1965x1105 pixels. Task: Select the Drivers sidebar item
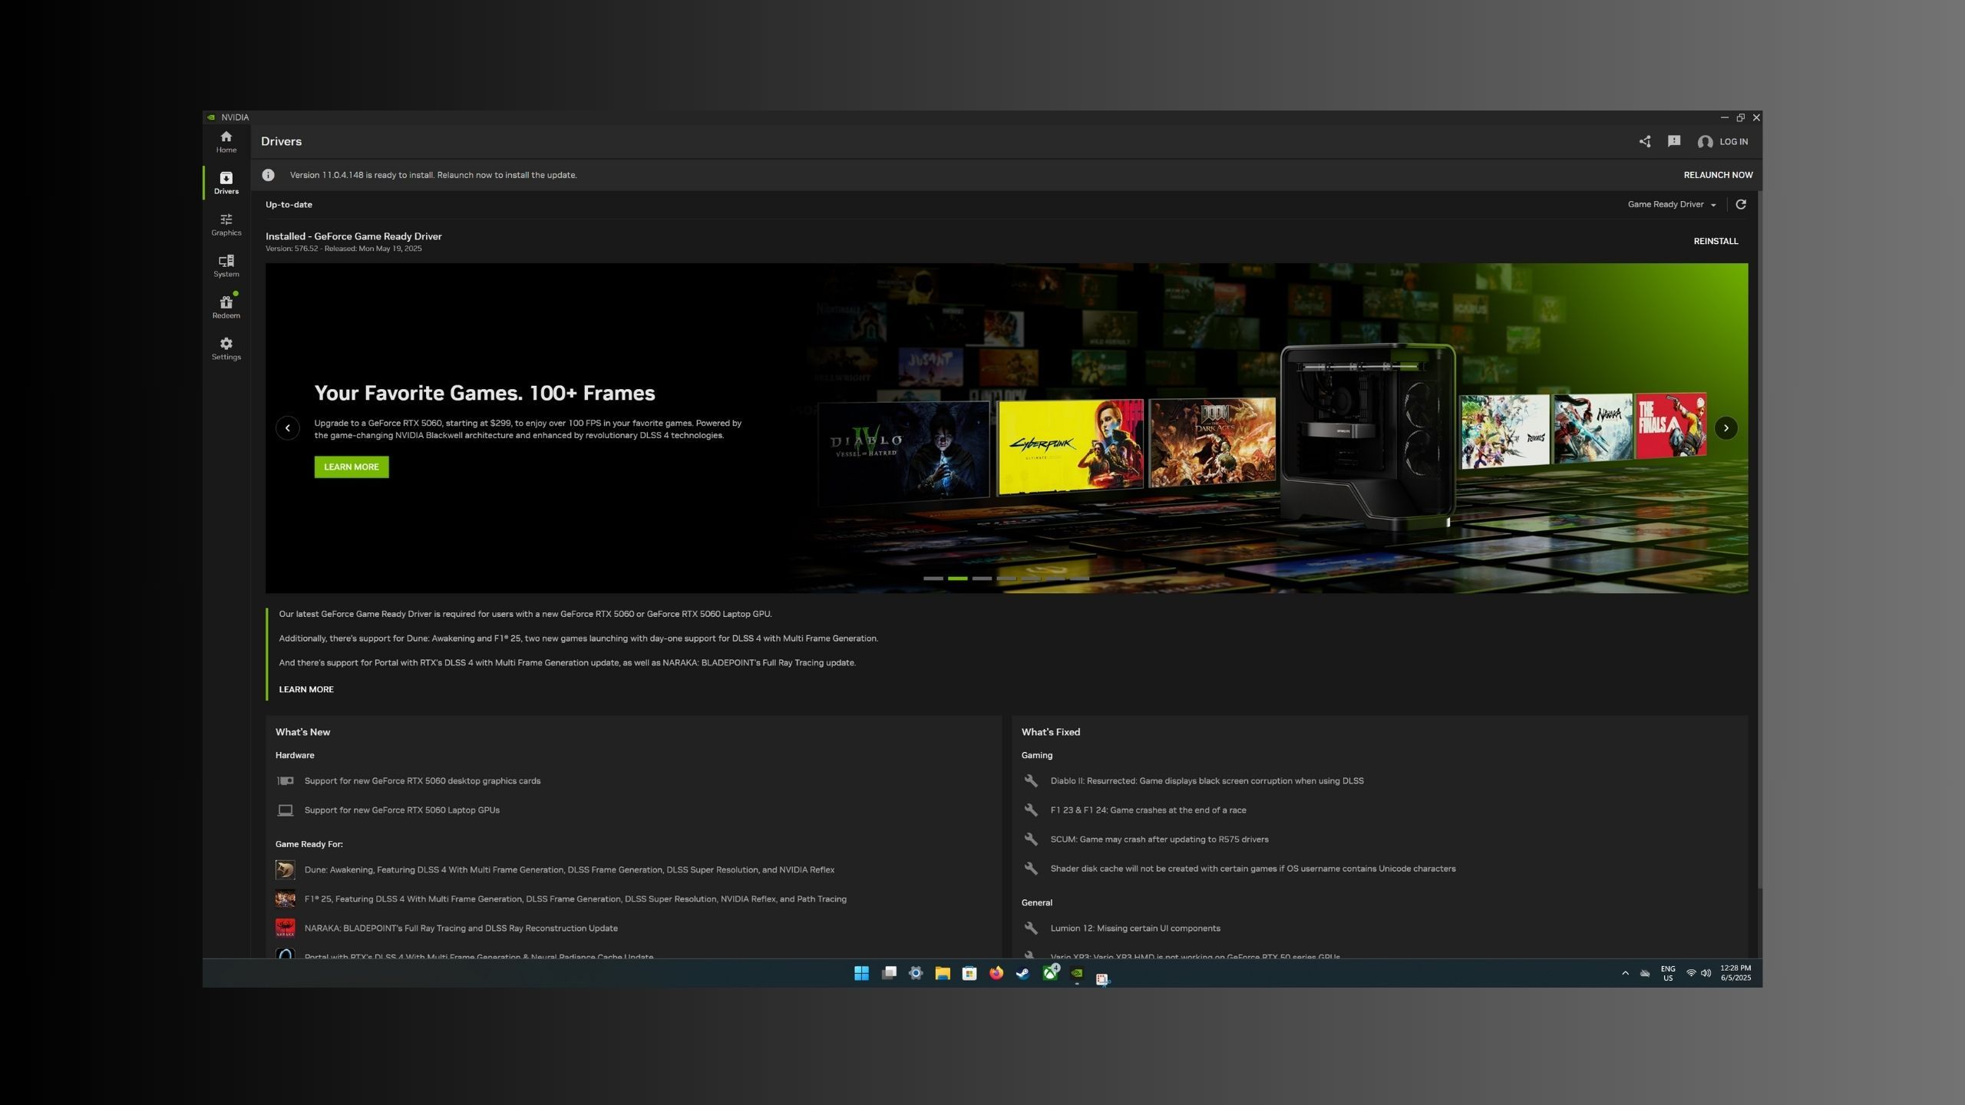click(226, 183)
